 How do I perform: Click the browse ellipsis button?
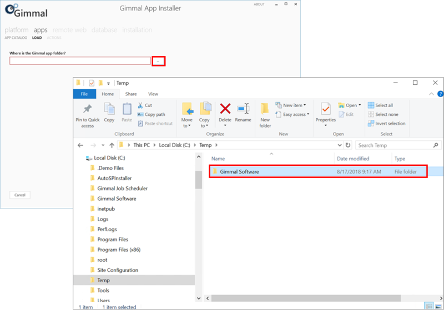click(158, 61)
